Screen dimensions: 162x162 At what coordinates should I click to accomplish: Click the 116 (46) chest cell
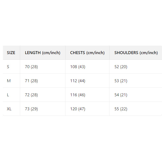[x=78, y=95]
